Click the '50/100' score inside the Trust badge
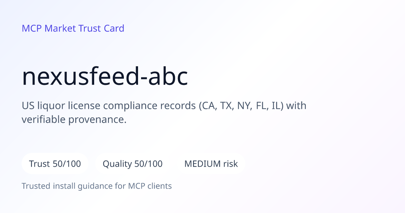The image size is (405, 213). [x=67, y=164]
